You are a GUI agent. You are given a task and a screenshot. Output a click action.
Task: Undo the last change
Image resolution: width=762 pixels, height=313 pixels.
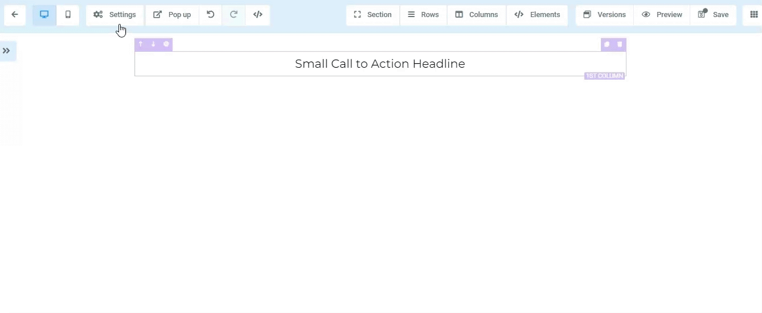point(211,15)
